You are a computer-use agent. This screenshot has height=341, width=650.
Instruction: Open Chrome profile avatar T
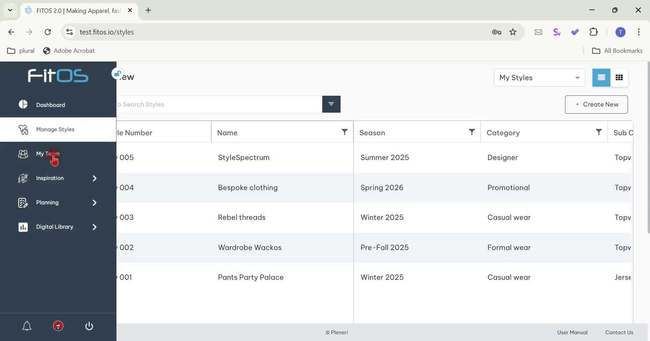pos(620,32)
